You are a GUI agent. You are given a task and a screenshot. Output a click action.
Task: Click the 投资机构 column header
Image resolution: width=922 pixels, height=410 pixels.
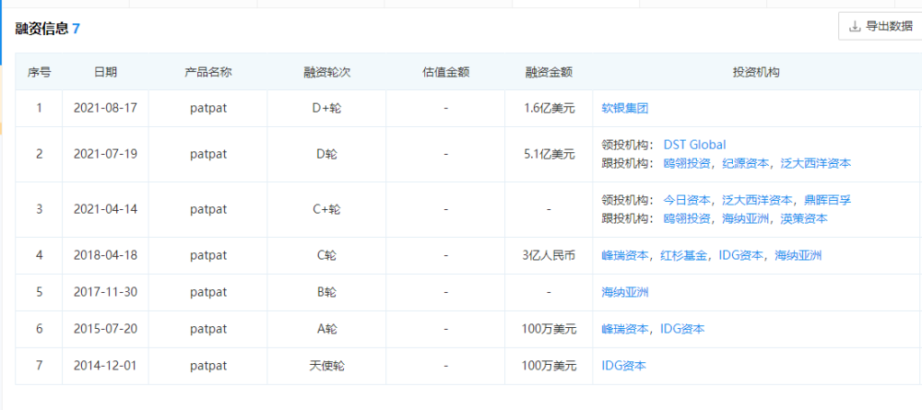pos(756,72)
